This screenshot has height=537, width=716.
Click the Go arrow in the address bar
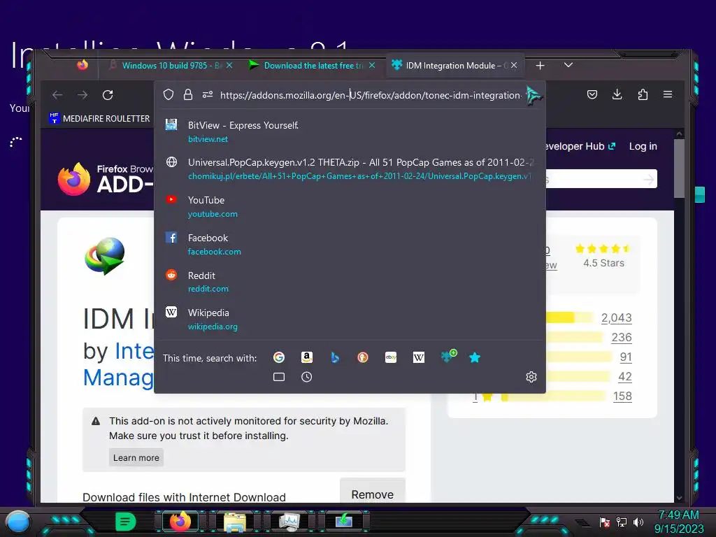(x=534, y=95)
